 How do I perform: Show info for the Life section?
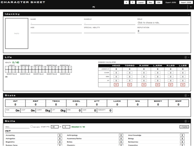click(x=185, y=57)
